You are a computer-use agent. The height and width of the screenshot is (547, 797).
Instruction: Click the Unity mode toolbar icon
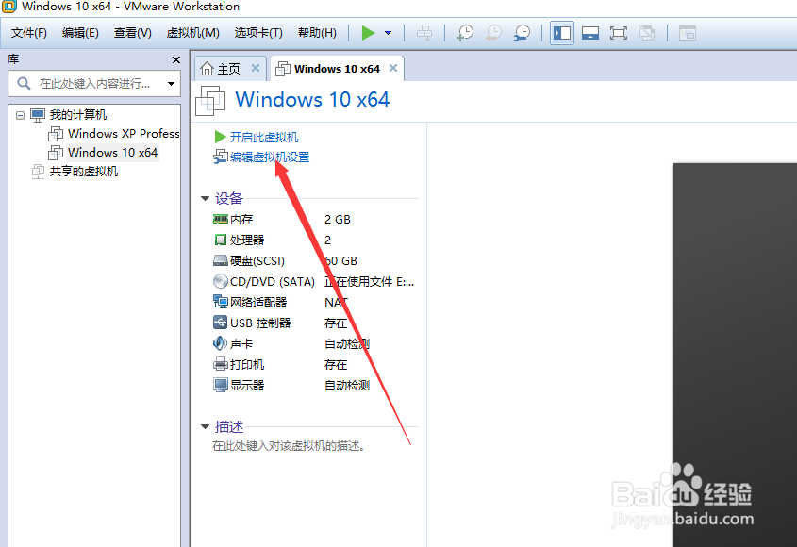[x=647, y=33]
